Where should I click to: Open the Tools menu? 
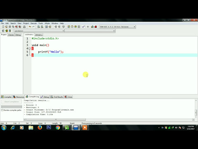click(40, 23)
